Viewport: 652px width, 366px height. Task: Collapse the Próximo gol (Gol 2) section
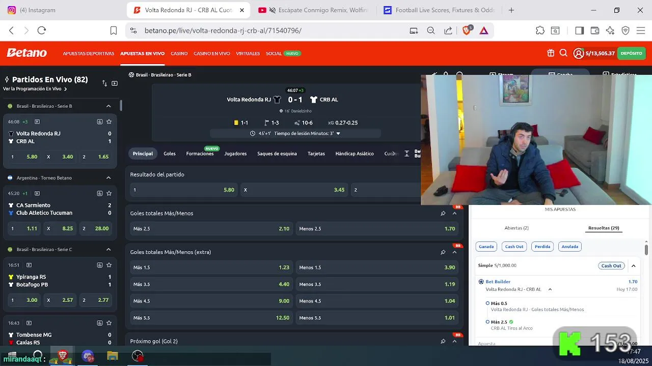coord(454,341)
